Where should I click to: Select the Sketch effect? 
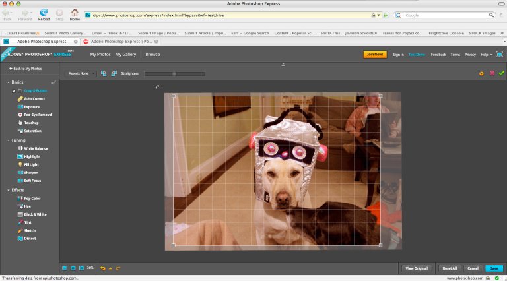[x=30, y=230]
